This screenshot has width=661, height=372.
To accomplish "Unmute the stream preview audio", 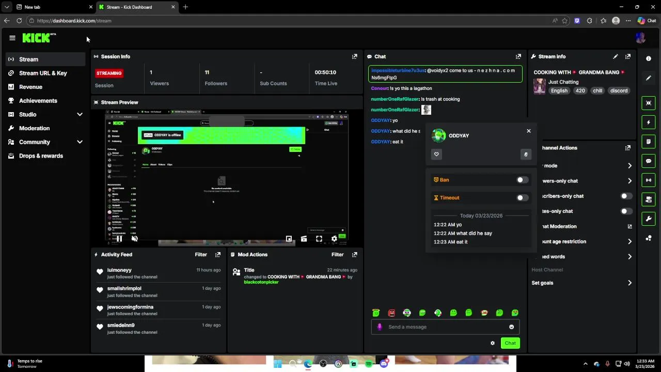I will pos(135,238).
